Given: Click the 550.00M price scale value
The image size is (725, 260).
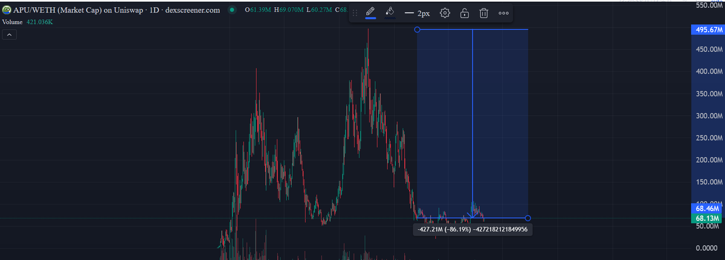Looking at the screenshot, I should click(x=709, y=5).
